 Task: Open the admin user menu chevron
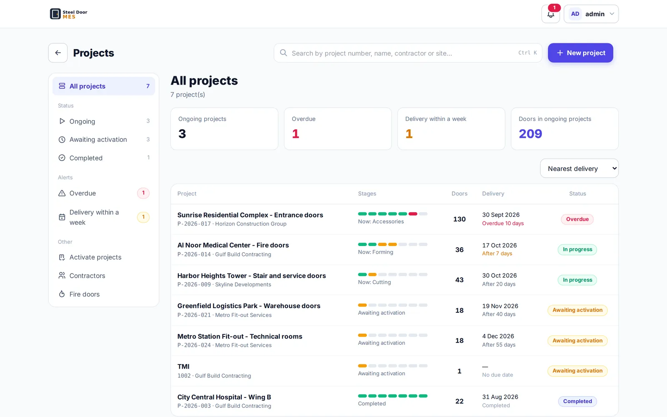click(612, 14)
